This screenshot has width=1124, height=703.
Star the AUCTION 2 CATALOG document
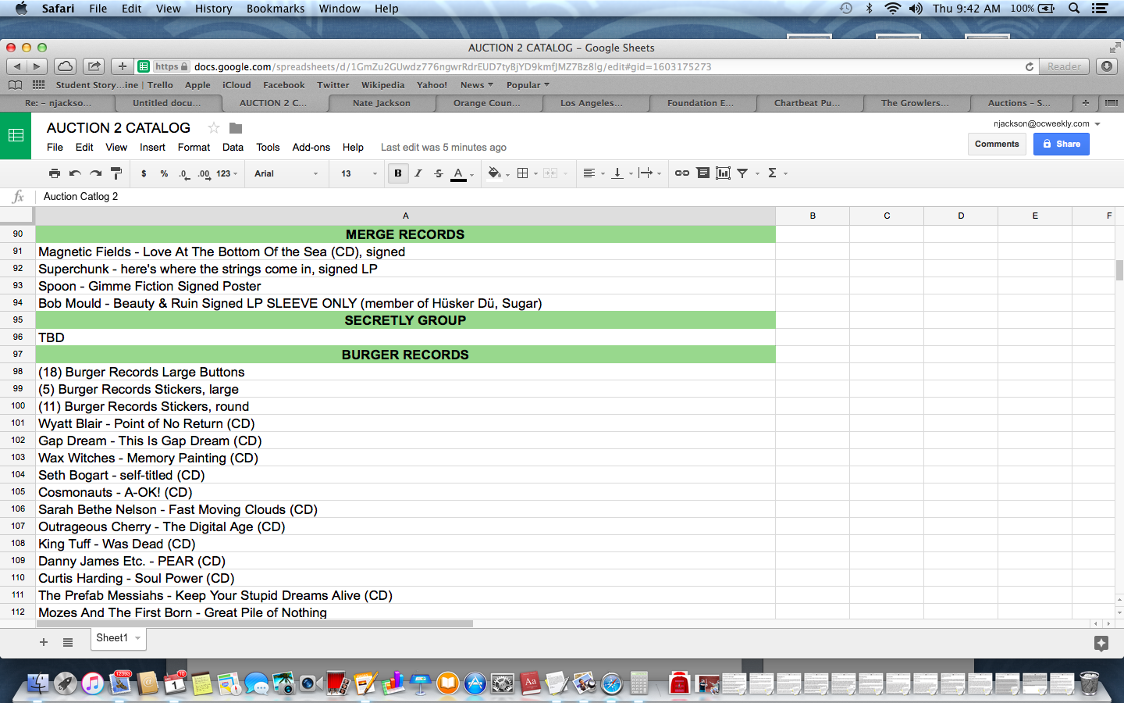point(213,128)
